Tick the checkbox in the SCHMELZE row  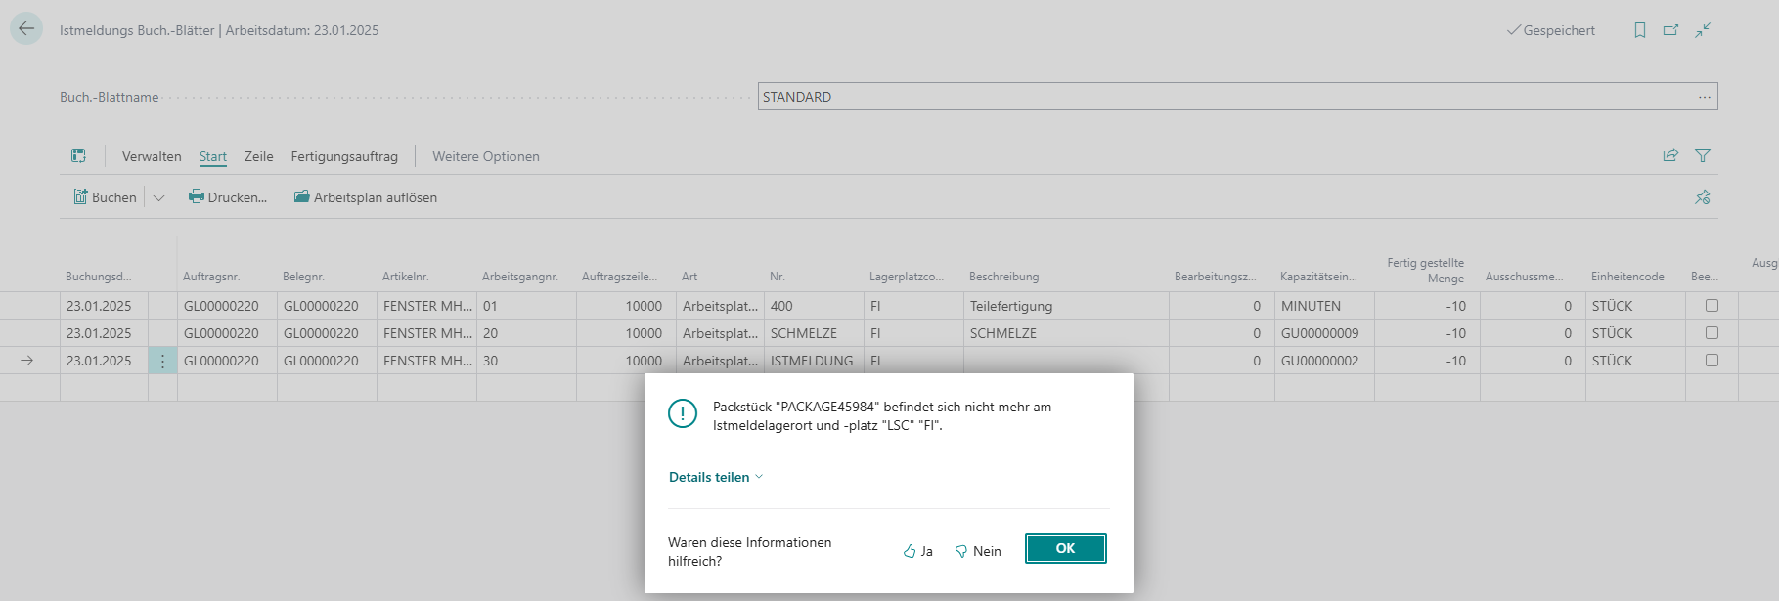point(1712,333)
